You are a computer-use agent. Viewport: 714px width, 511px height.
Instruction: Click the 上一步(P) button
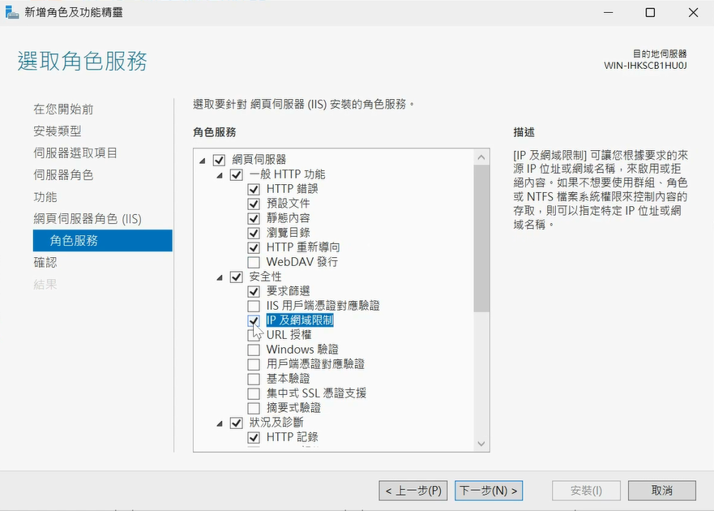(x=413, y=491)
